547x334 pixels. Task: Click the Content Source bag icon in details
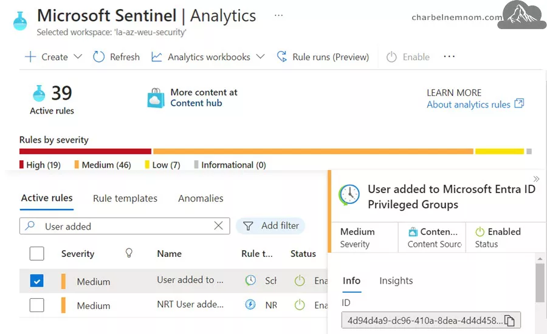(x=413, y=231)
